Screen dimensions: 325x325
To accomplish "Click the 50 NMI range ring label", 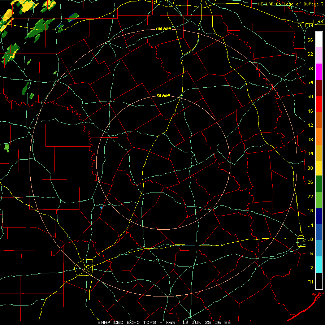I will [163, 96].
